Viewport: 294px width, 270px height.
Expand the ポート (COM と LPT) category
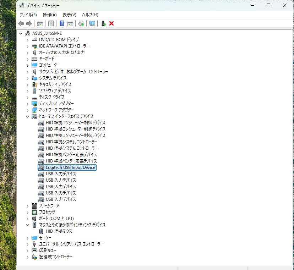28,219
